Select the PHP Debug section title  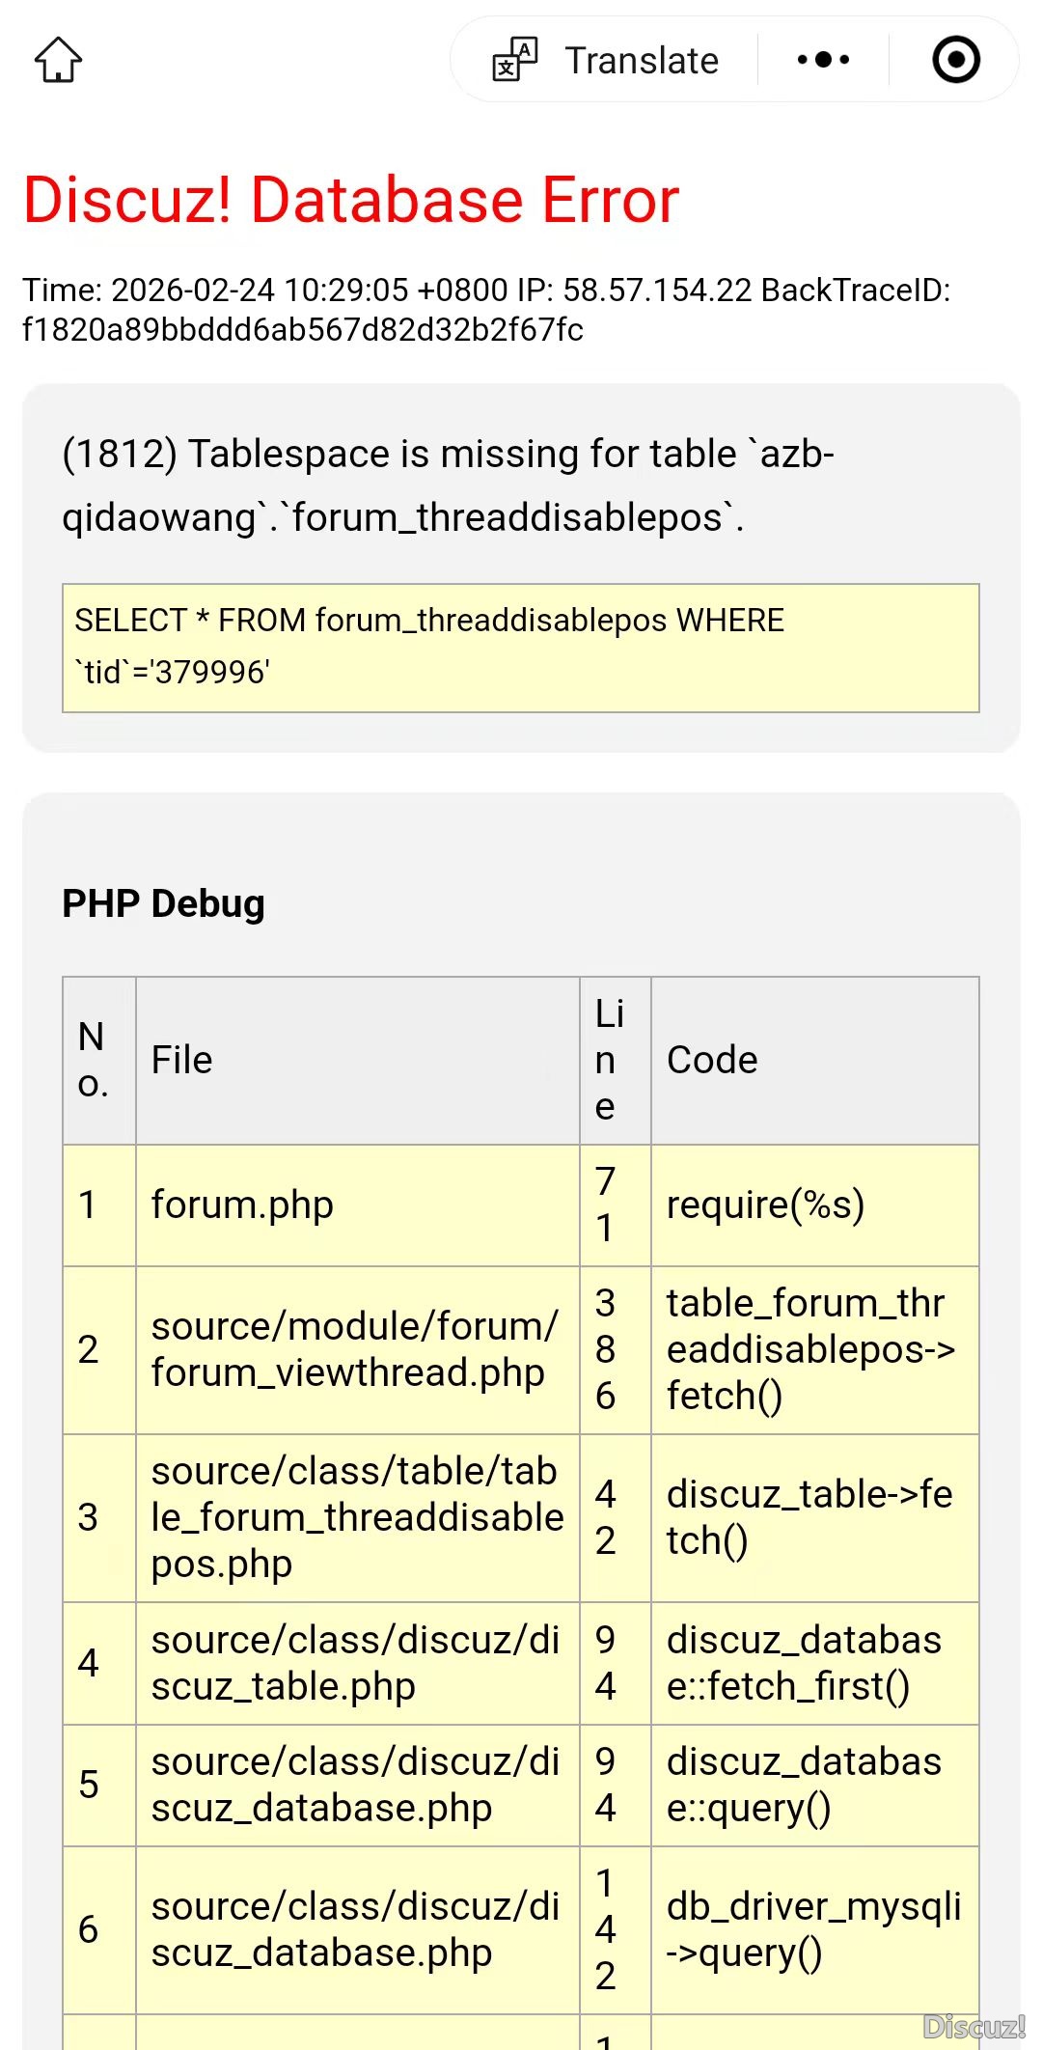tap(163, 903)
